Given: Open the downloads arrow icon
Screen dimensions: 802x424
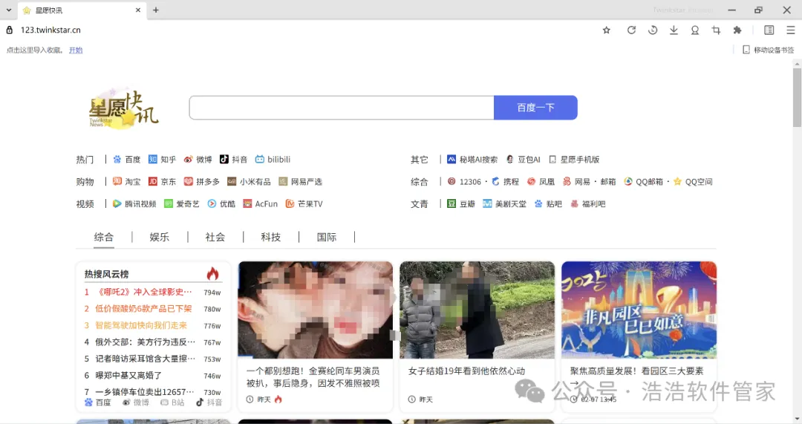Looking at the screenshot, I should (674, 30).
